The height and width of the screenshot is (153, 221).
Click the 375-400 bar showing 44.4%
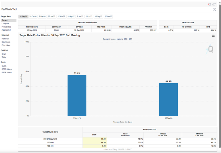168,100
